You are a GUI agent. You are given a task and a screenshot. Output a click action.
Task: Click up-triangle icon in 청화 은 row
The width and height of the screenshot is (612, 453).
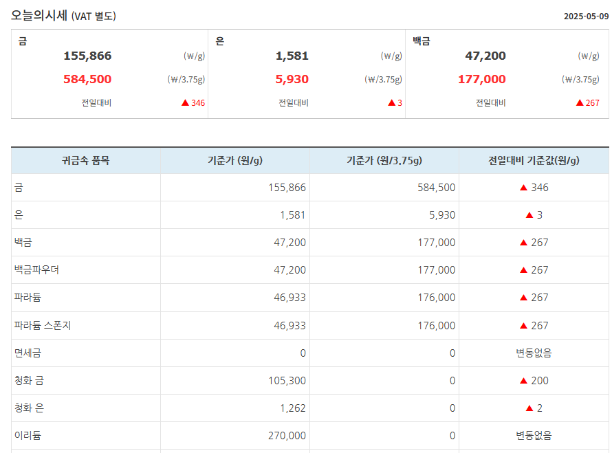pyautogui.click(x=529, y=408)
